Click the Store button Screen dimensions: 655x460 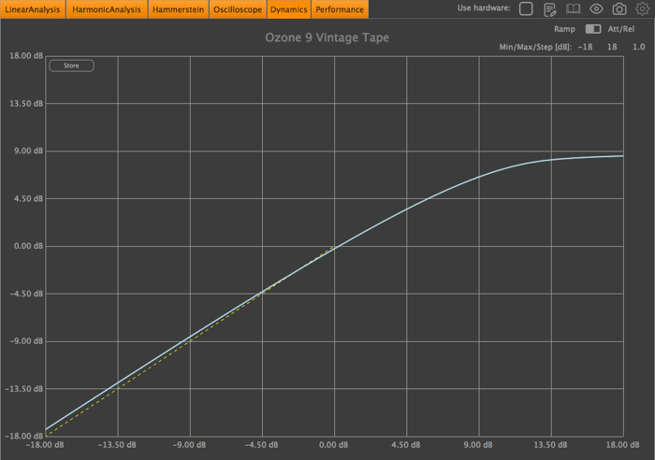tap(71, 65)
